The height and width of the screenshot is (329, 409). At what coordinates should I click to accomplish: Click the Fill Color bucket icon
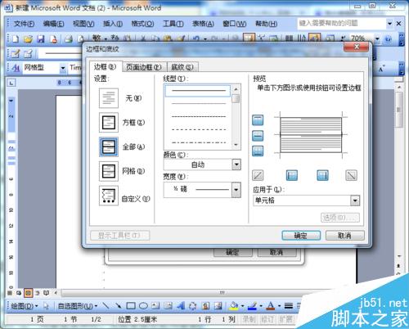pyautogui.click(x=233, y=306)
